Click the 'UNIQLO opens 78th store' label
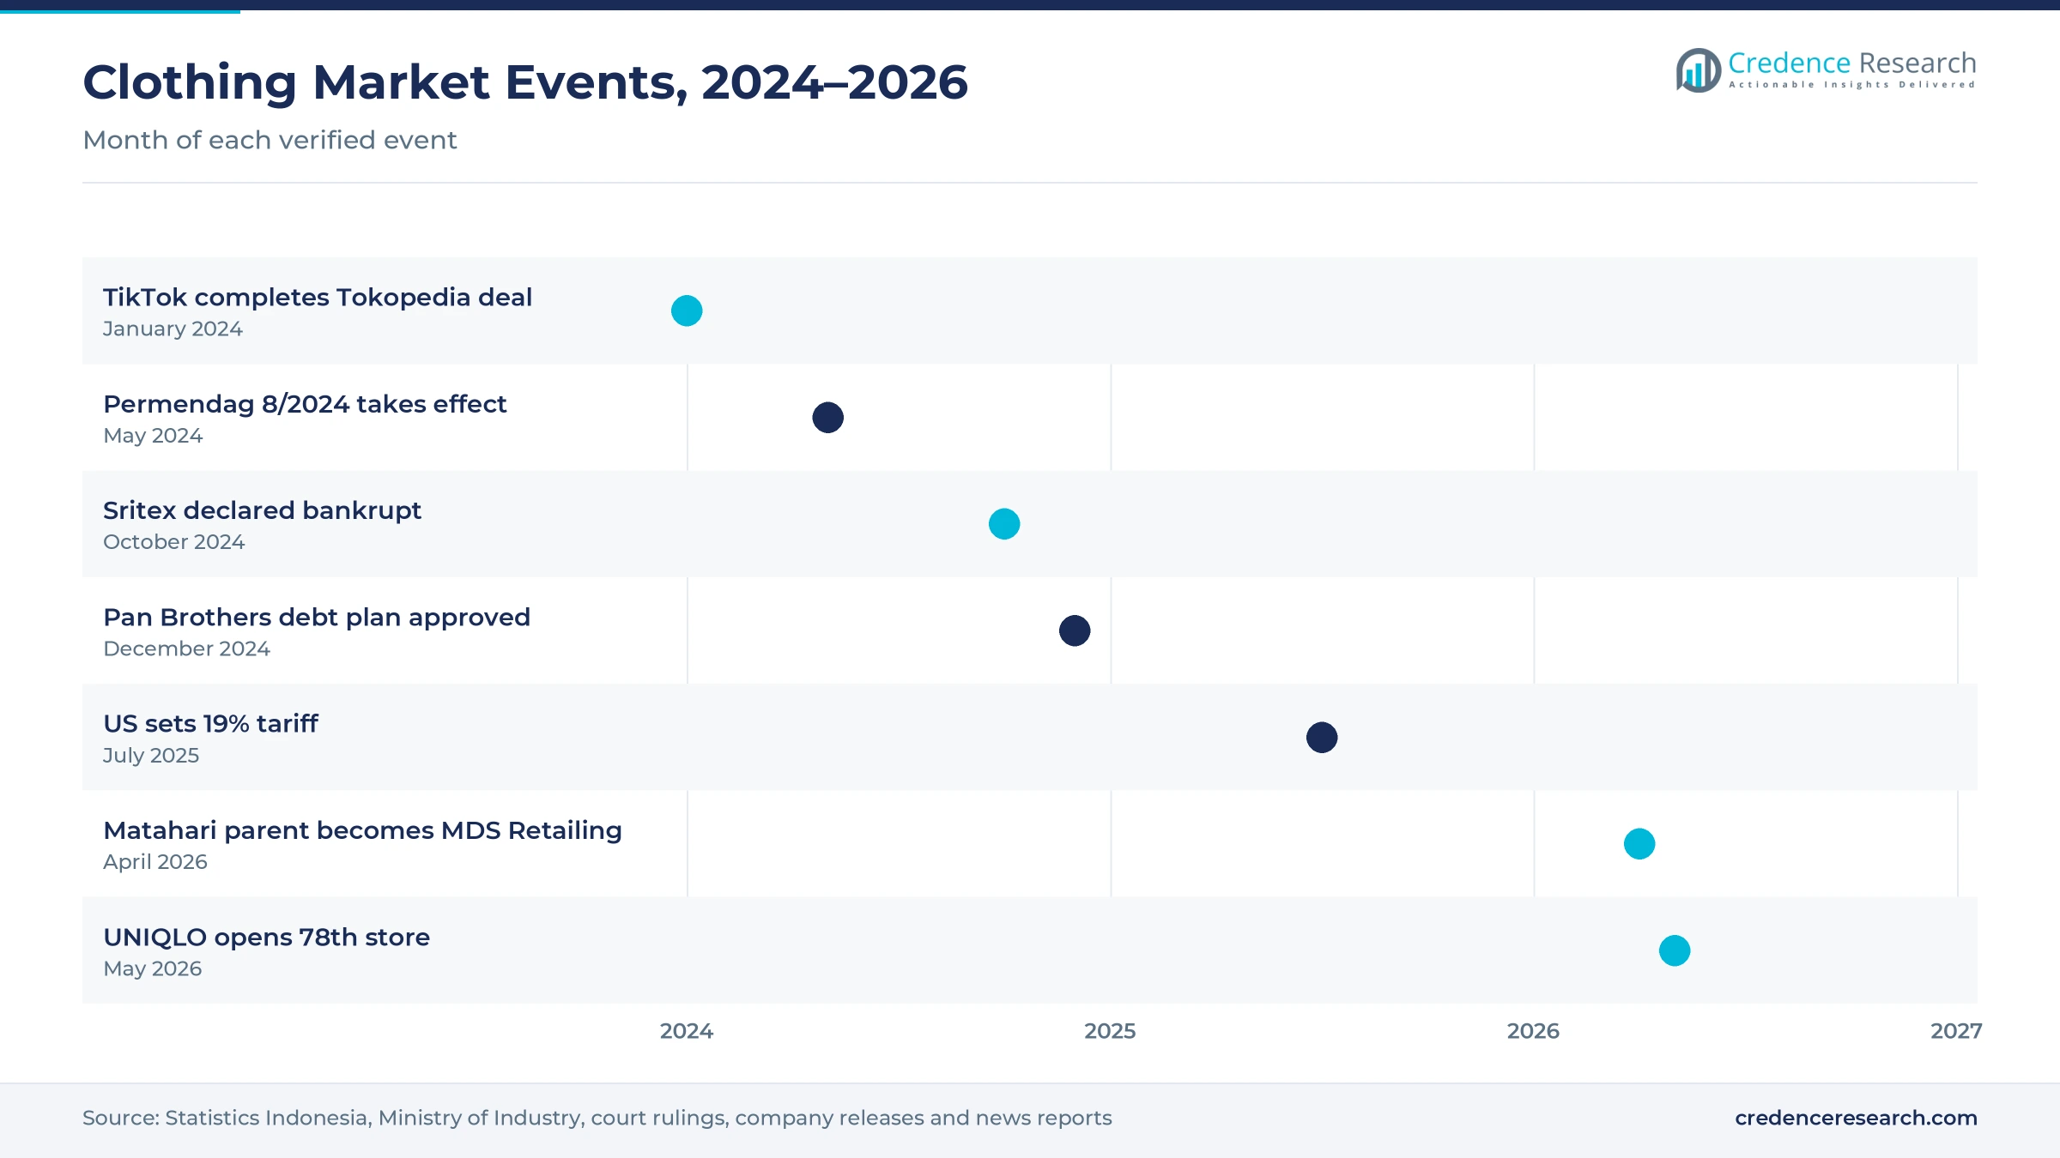The image size is (2060, 1158). click(266, 938)
